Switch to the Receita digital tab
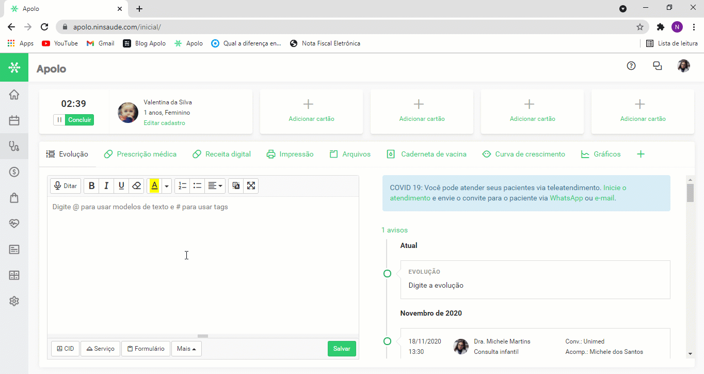This screenshot has width=704, height=374. click(x=221, y=154)
